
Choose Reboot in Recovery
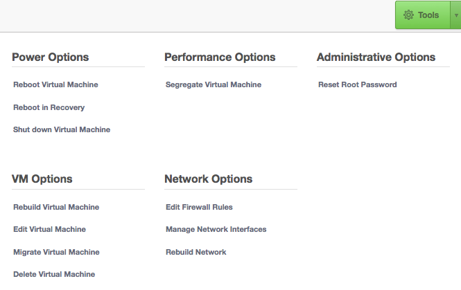point(49,107)
